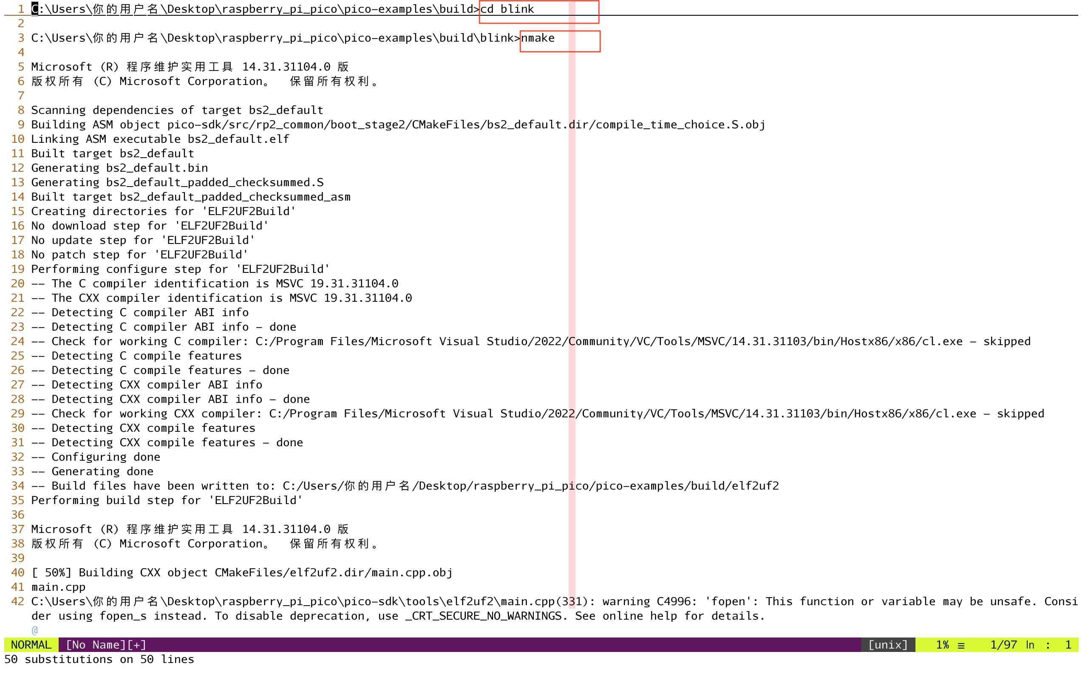Click the [No Name][+] buffer label
Viewport: 1088px width, 680px height.
pyautogui.click(x=106, y=644)
